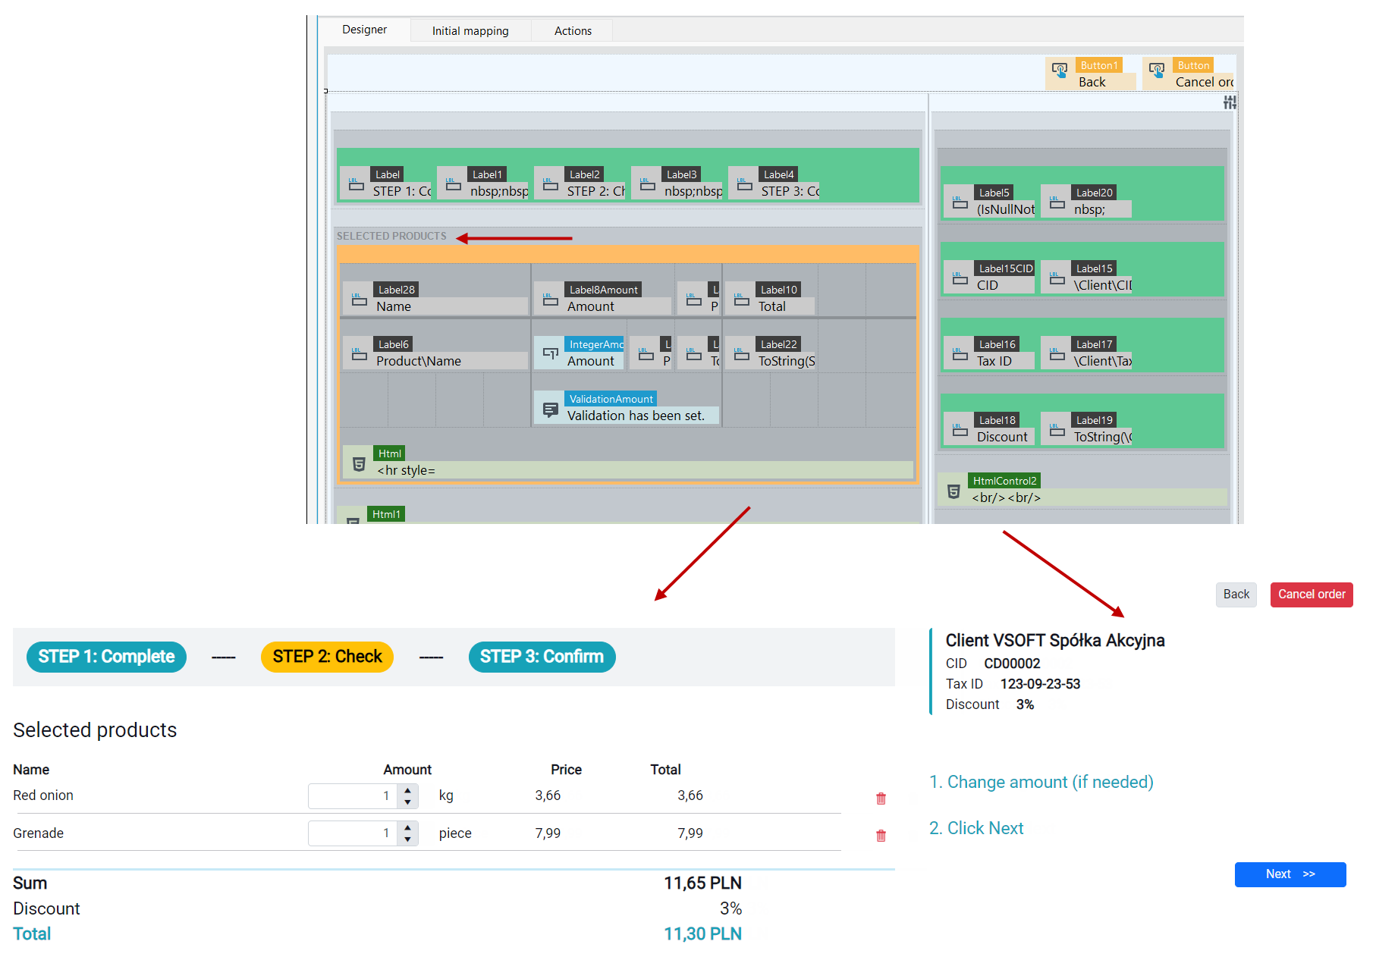Select the Label18 Discount control icon
This screenshot has height=957, width=1376.
(960, 430)
